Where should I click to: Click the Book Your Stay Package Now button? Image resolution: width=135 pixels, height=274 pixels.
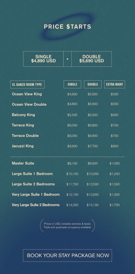[67, 255]
